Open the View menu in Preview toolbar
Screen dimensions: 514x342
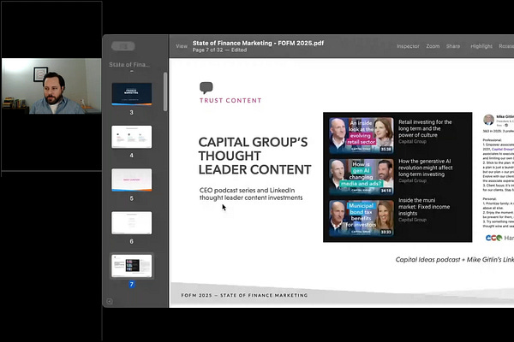pos(182,46)
